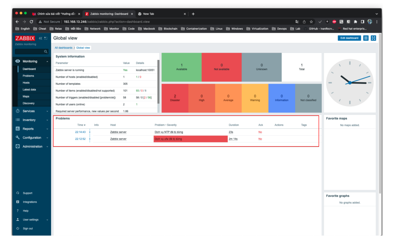Open Maps in the sidebar
This screenshot has height=252, width=394.
tap(26, 97)
